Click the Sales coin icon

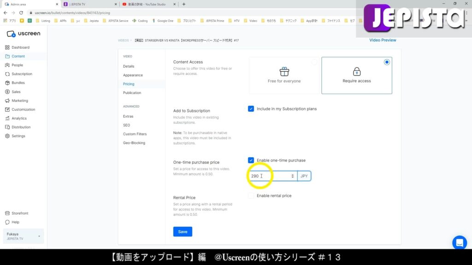[x=7, y=92]
